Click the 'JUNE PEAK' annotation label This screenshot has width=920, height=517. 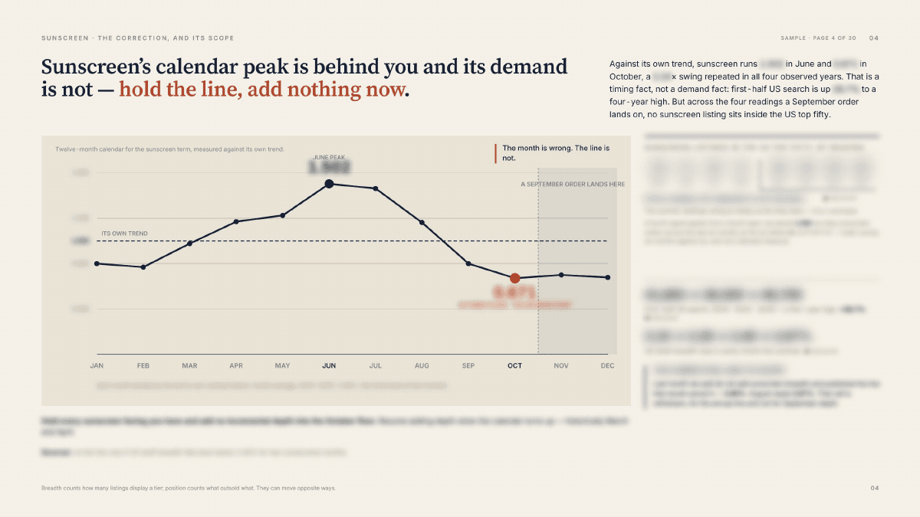[x=329, y=157]
